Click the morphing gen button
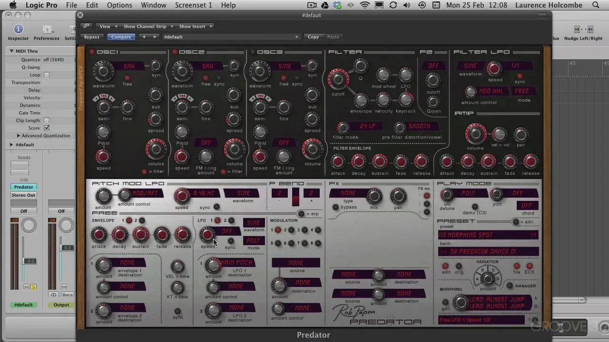The width and height of the screenshot is (609, 342). [x=445, y=302]
